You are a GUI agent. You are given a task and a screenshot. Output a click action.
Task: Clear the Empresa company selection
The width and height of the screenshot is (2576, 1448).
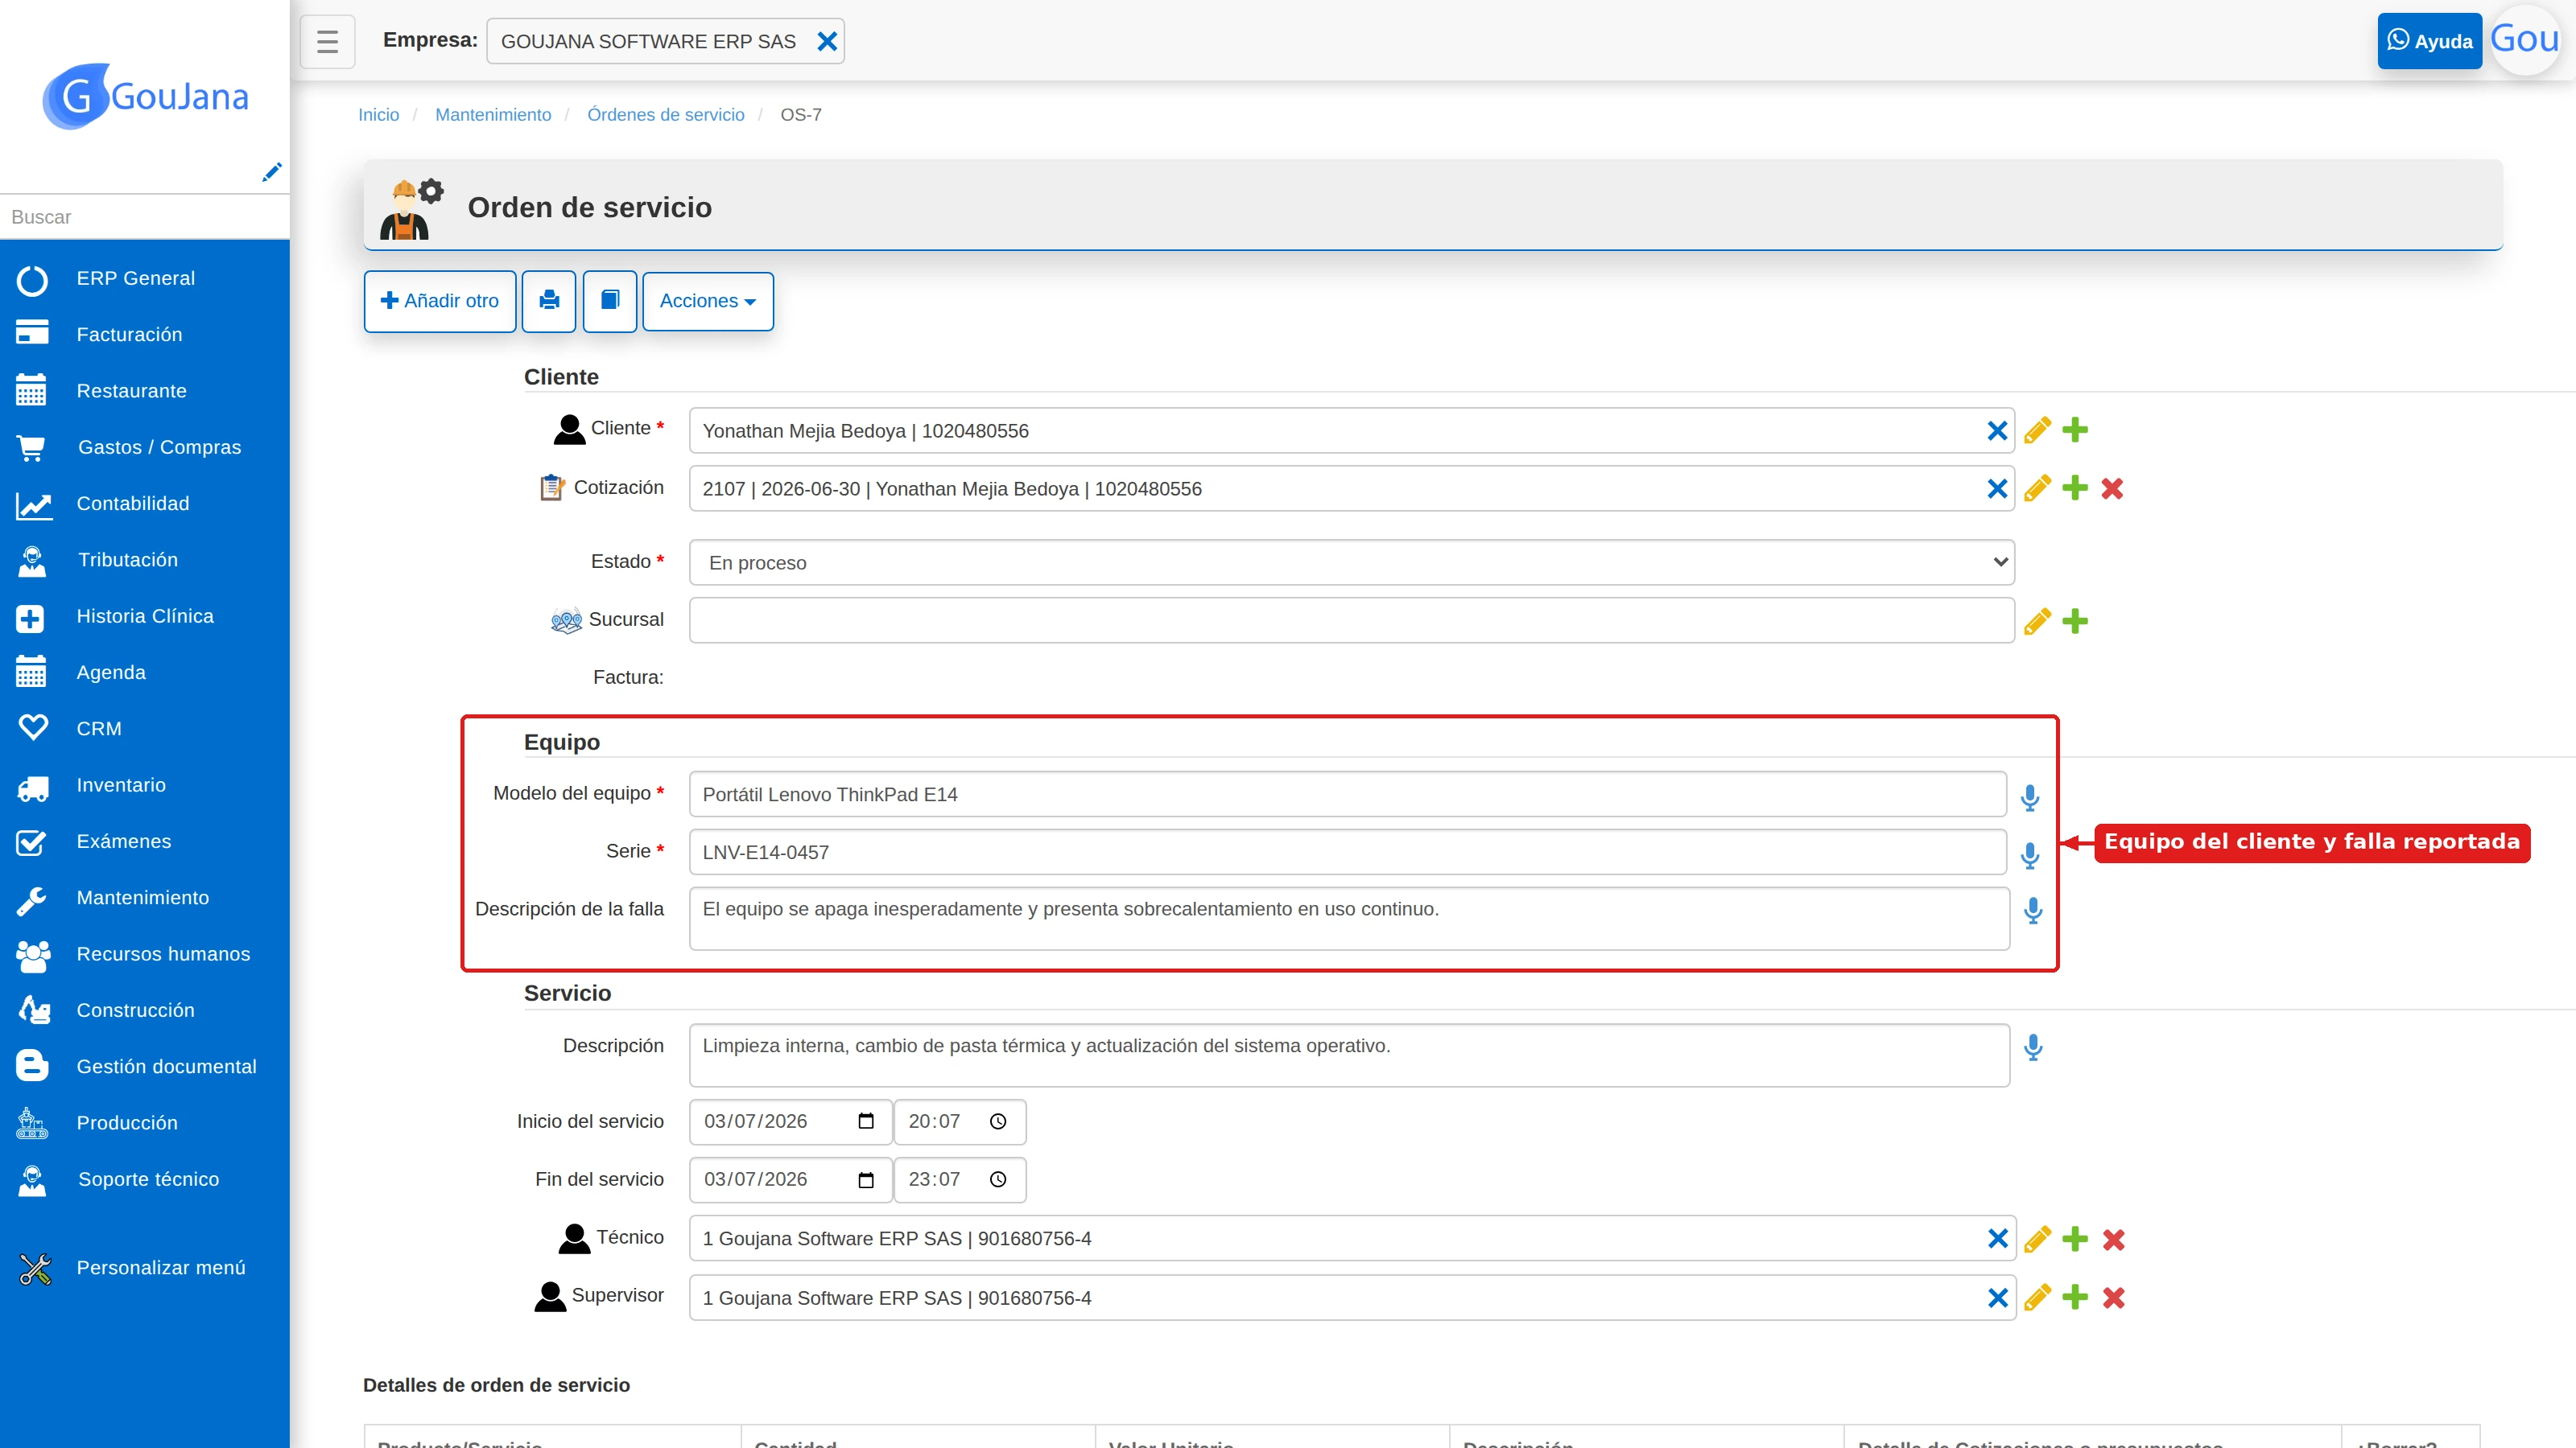pos(827,41)
